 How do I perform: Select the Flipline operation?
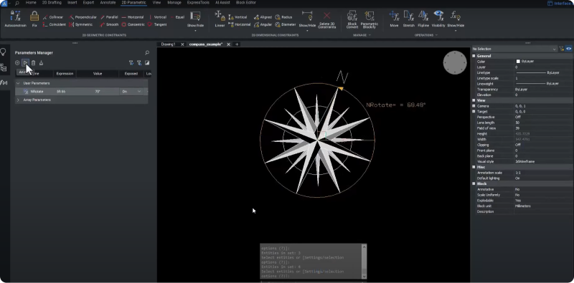423,19
